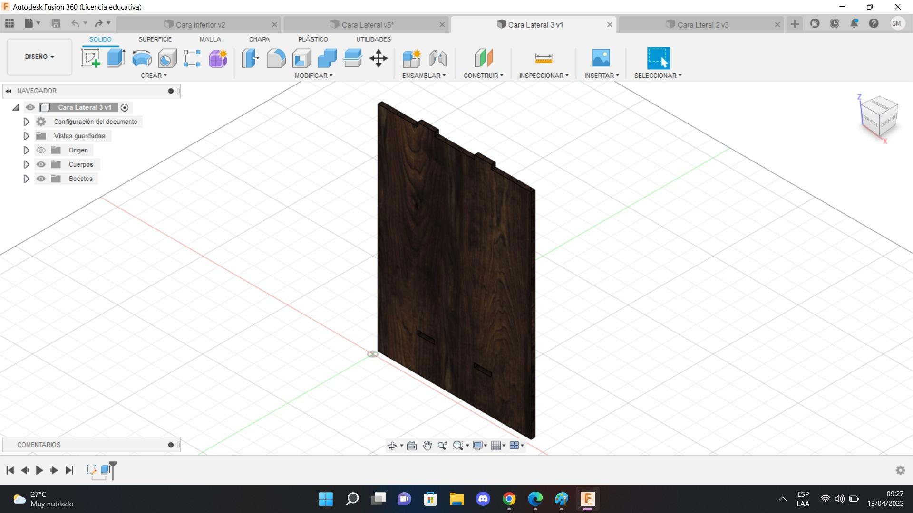Click the Measure ruler icon
This screenshot has width=913, height=513.
pos(544,58)
